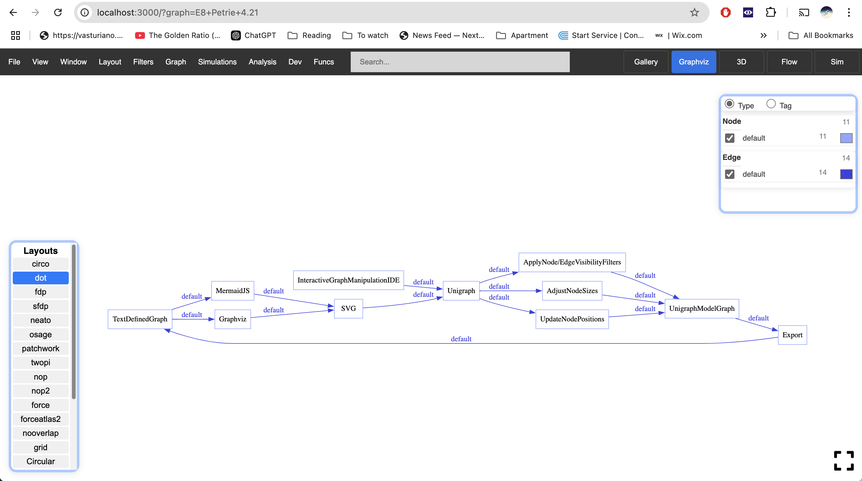This screenshot has width=862, height=481.
Task: Open the File menu
Action: 14,62
